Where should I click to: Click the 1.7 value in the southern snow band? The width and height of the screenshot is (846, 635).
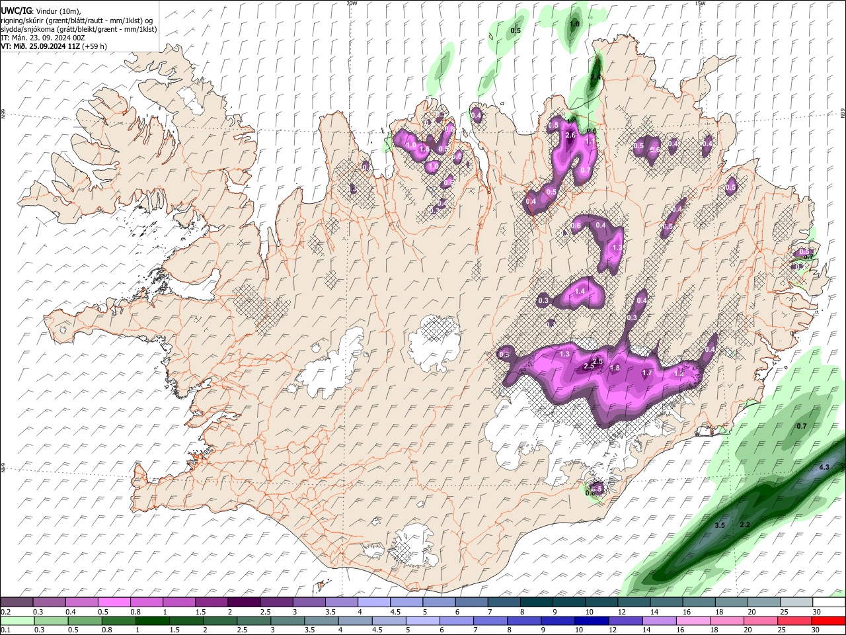pyautogui.click(x=648, y=373)
